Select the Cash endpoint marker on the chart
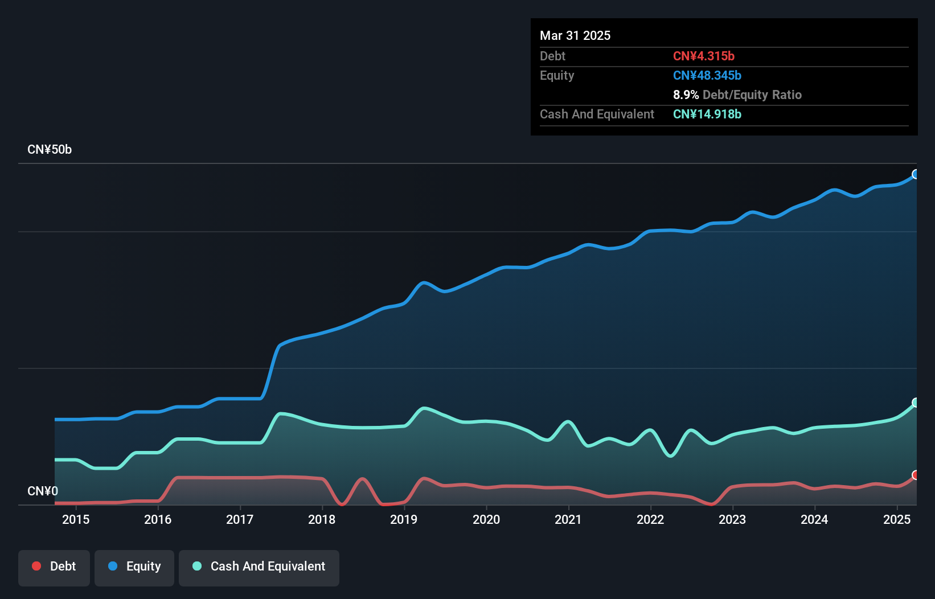Viewport: 935px width, 599px height. click(916, 402)
